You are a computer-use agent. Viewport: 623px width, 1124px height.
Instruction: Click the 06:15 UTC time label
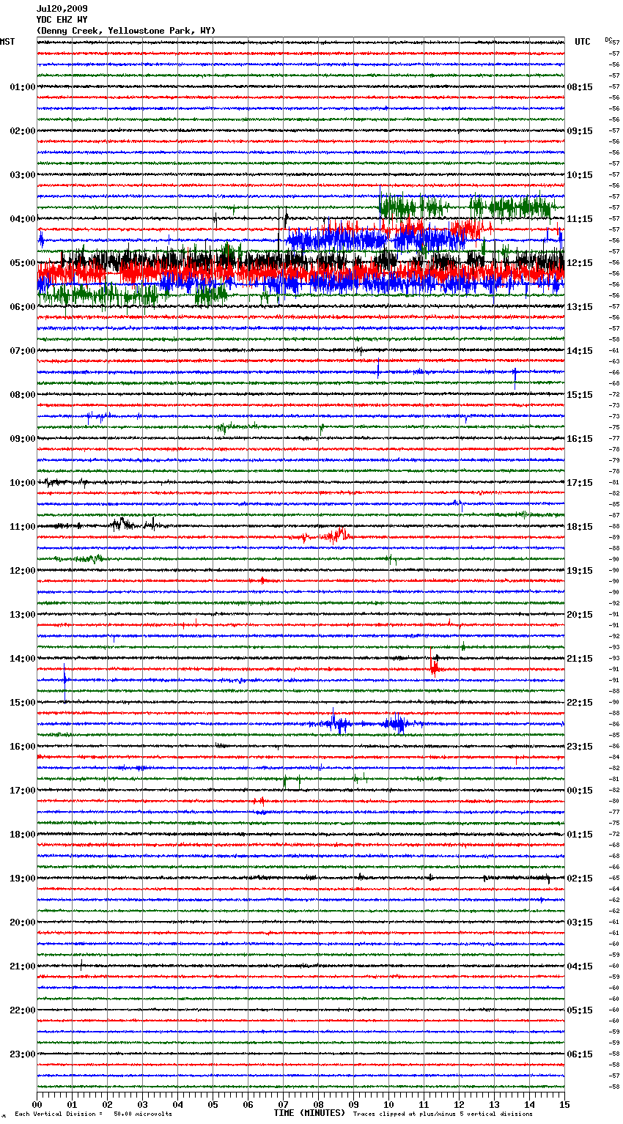(580, 1054)
